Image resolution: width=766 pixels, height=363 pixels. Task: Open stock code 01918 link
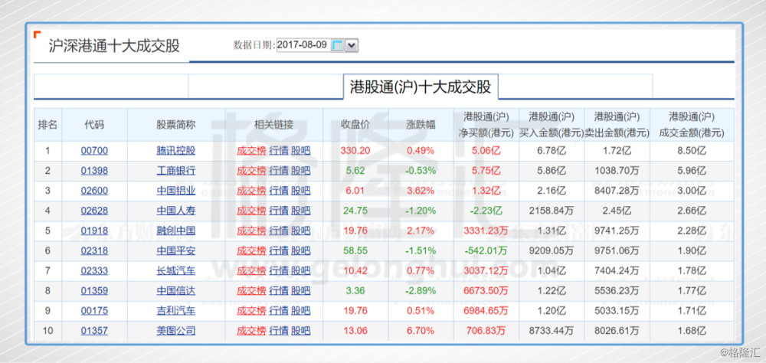(94, 231)
